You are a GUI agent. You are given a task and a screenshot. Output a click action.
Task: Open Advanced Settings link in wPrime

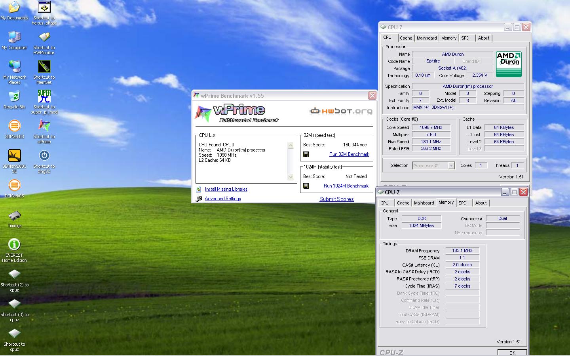(223, 199)
